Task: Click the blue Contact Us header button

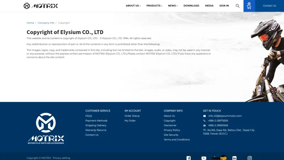Action: coord(269,6)
